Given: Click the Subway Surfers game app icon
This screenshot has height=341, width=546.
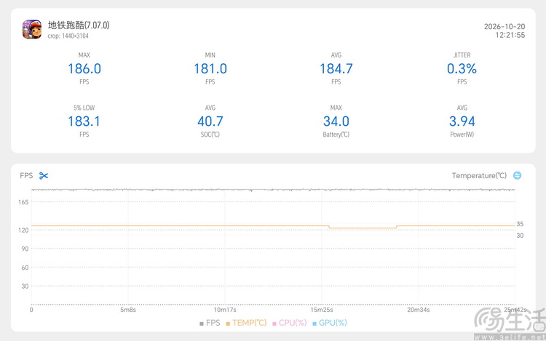Looking at the screenshot, I should pos(32,29).
